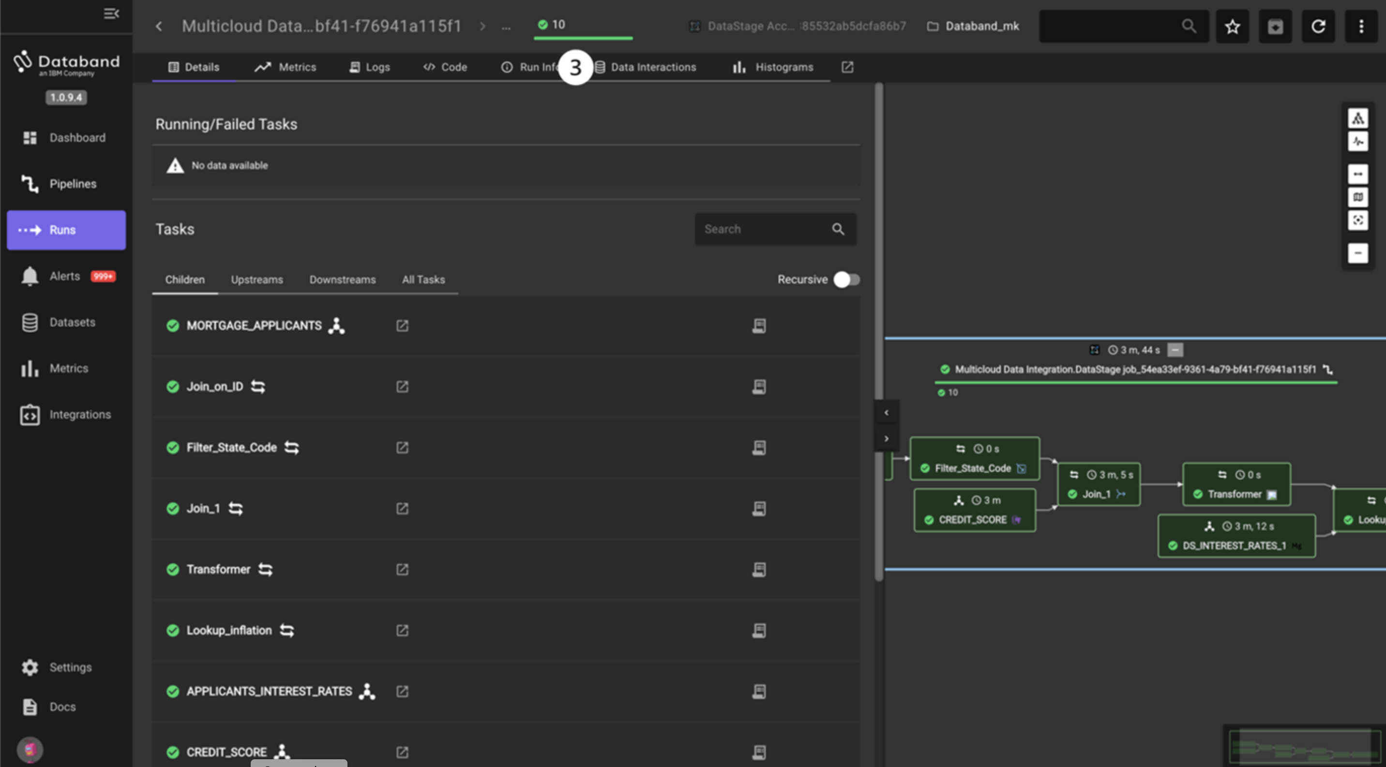Toggle the Recursive switch on tasks
Viewport: 1386px width, 767px height.
pyautogui.click(x=846, y=279)
